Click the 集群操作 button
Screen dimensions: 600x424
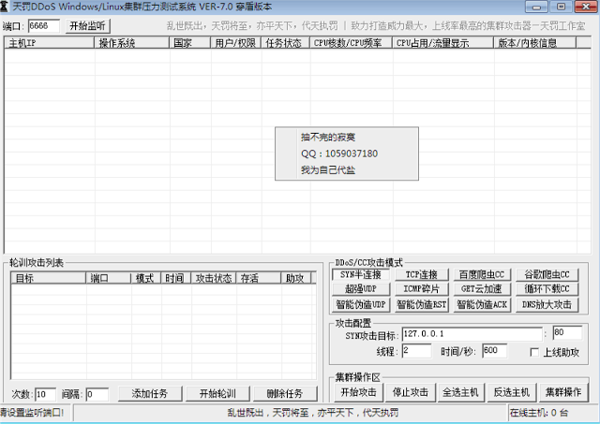pyautogui.click(x=563, y=392)
